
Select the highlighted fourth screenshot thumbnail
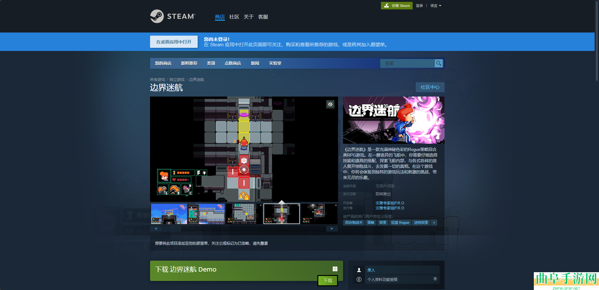tap(282, 214)
